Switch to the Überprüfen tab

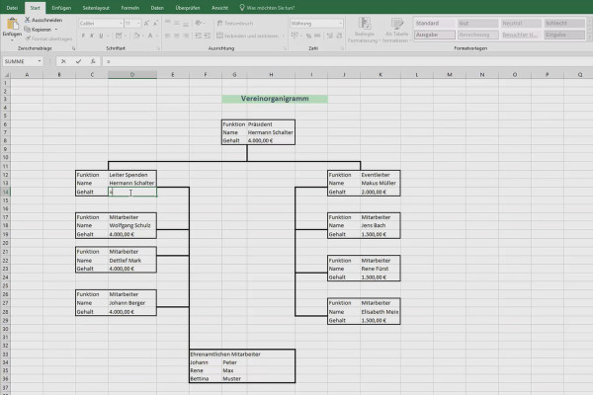[188, 8]
